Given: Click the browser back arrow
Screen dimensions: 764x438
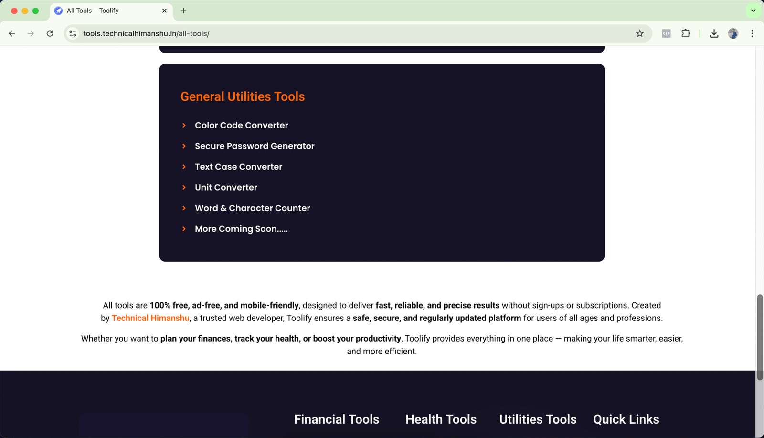Looking at the screenshot, I should (x=12, y=33).
